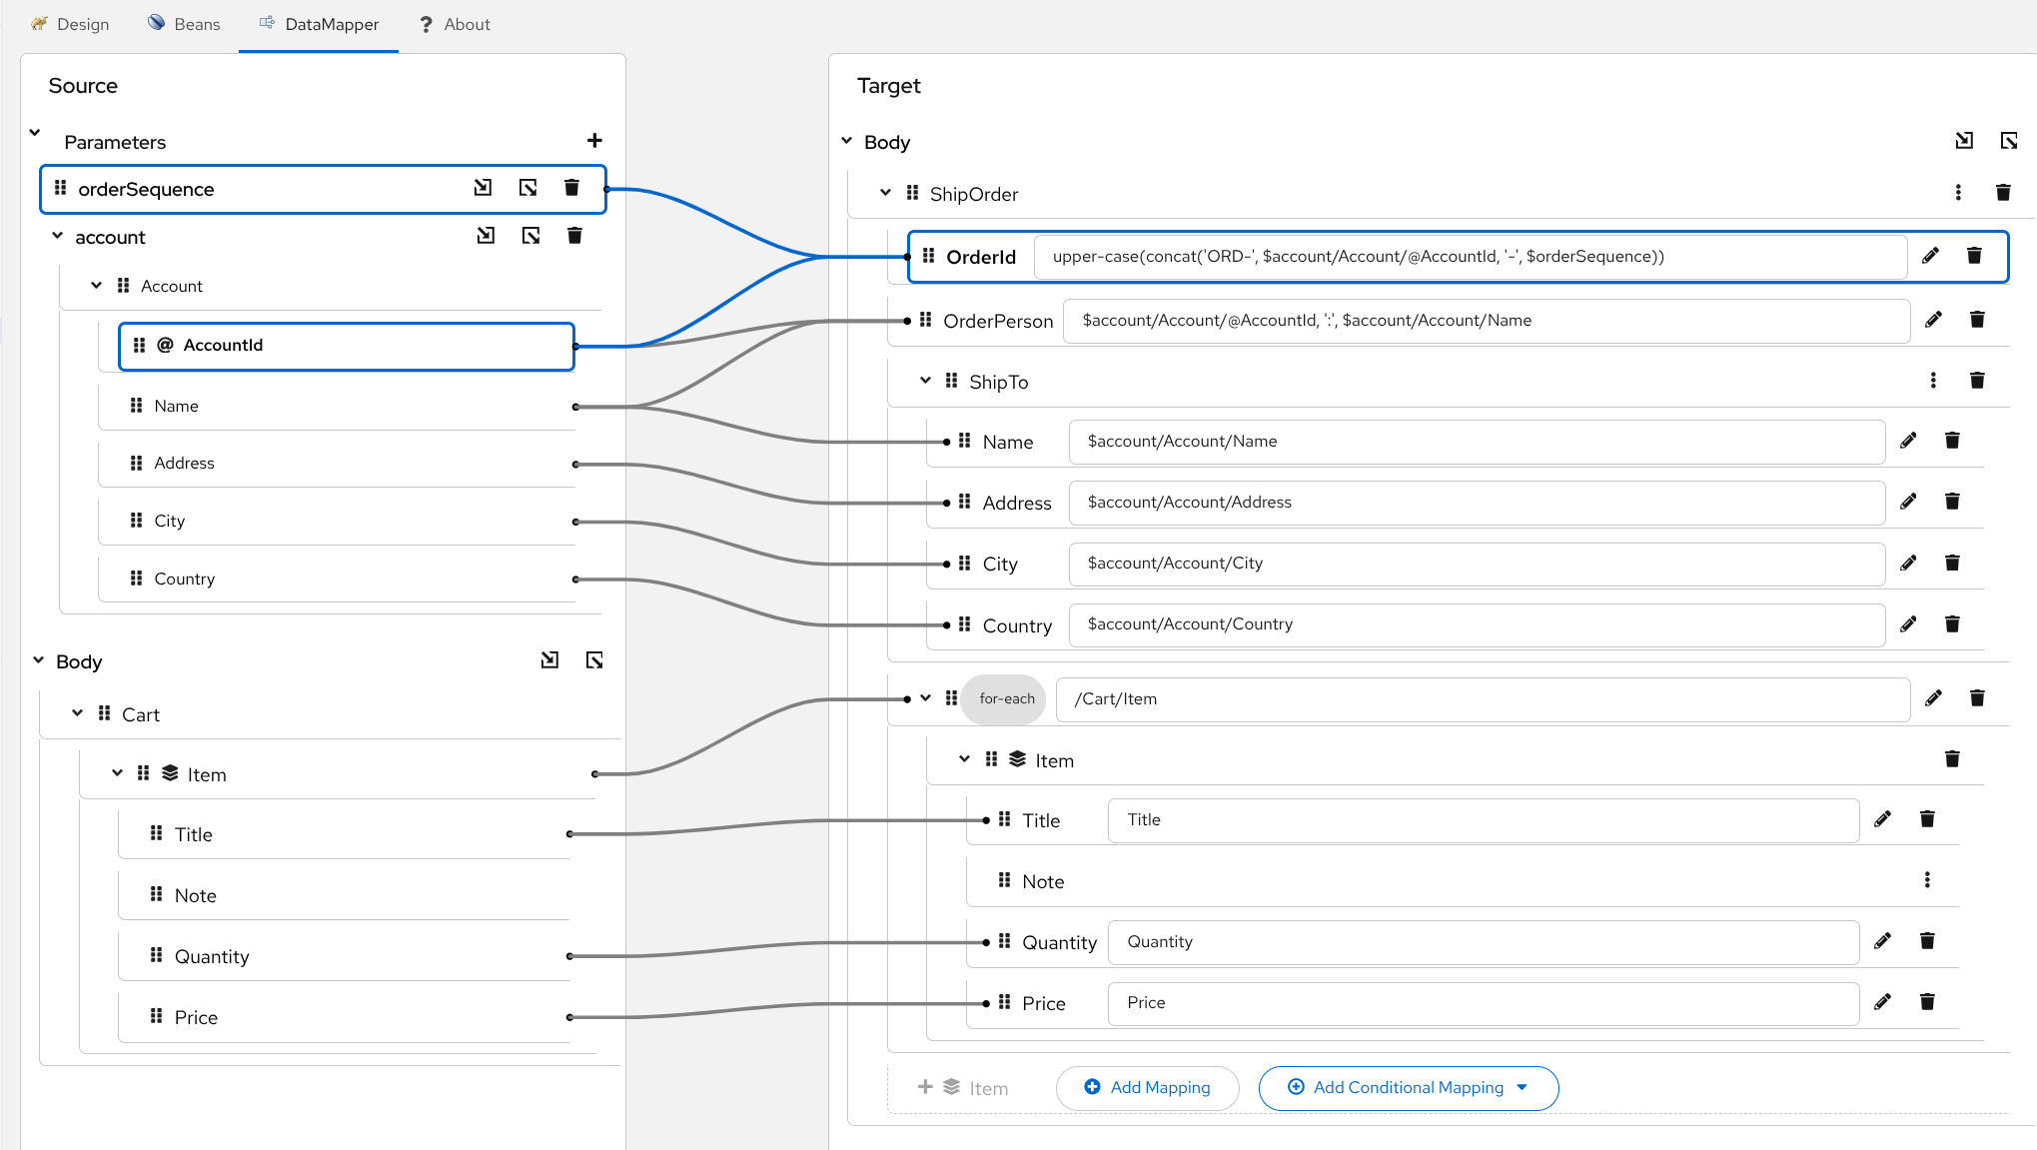Click the Add Conditional Mapping button

click(x=1397, y=1087)
